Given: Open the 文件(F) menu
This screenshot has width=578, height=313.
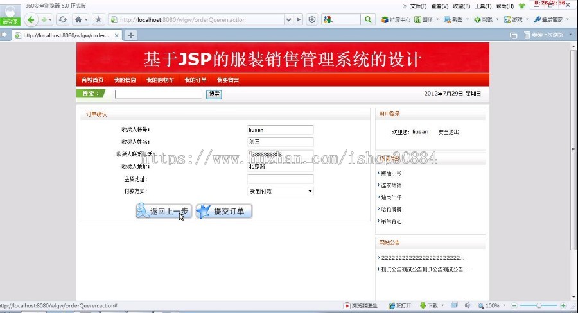Looking at the screenshot, I should coord(418,6).
